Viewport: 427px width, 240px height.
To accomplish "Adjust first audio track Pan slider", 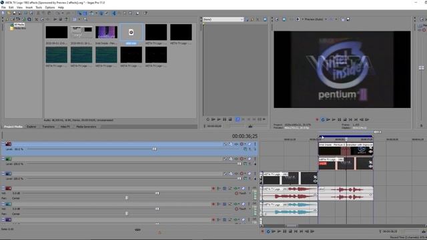I will point(127,198).
